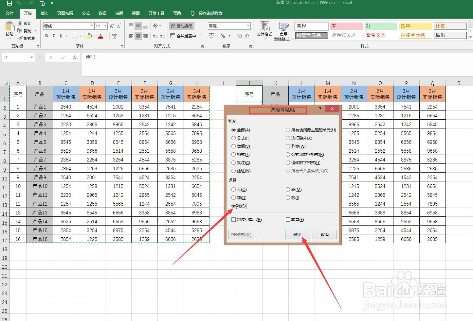Switch to the 页面布局 ribbon tab
Image resolution: width=473 pixels, height=321 pixels.
pos(65,13)
